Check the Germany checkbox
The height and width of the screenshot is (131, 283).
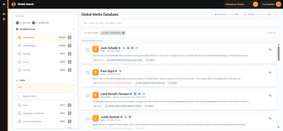pyautogui.click(x=19, y=54)
